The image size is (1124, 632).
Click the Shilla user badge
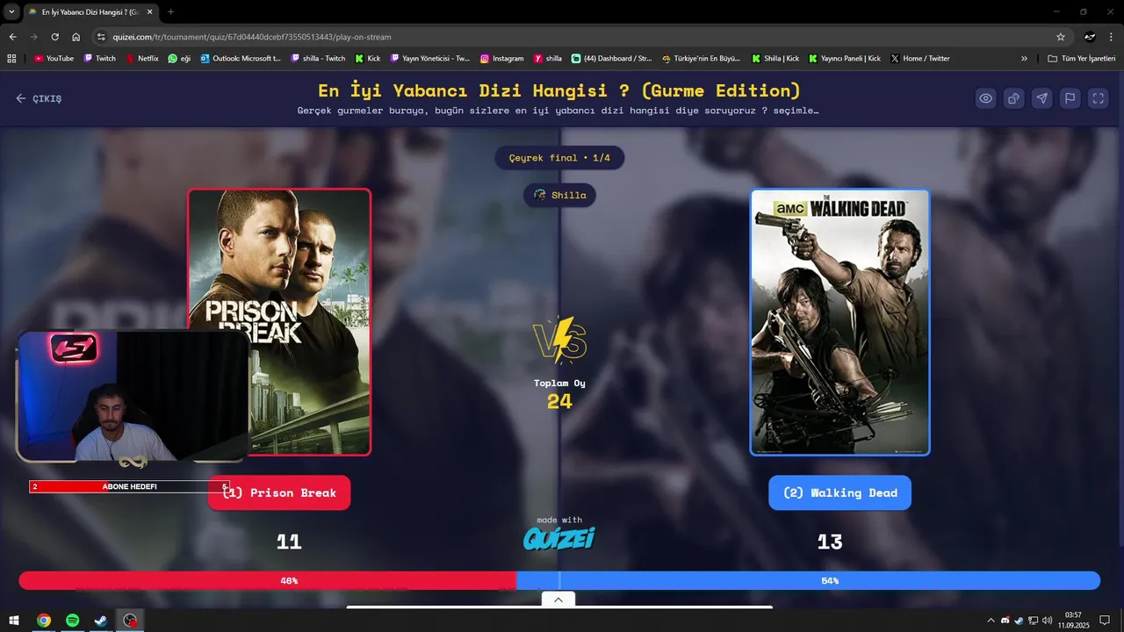pos(559,195)
